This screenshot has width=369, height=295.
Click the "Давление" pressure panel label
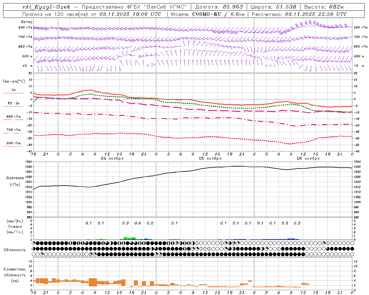tap(15, 178)
